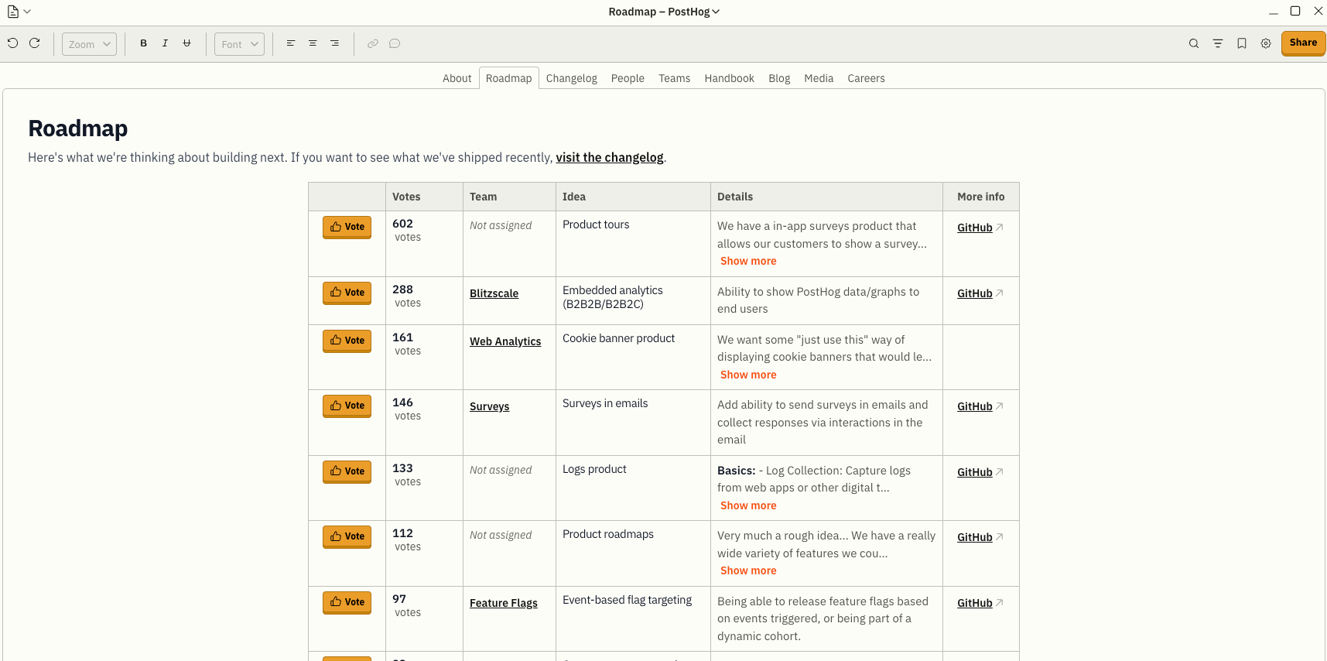Viewport: 1327px width, 661px height.
Task: Show more details for Cookie banner product
Action: pos(748,375)
